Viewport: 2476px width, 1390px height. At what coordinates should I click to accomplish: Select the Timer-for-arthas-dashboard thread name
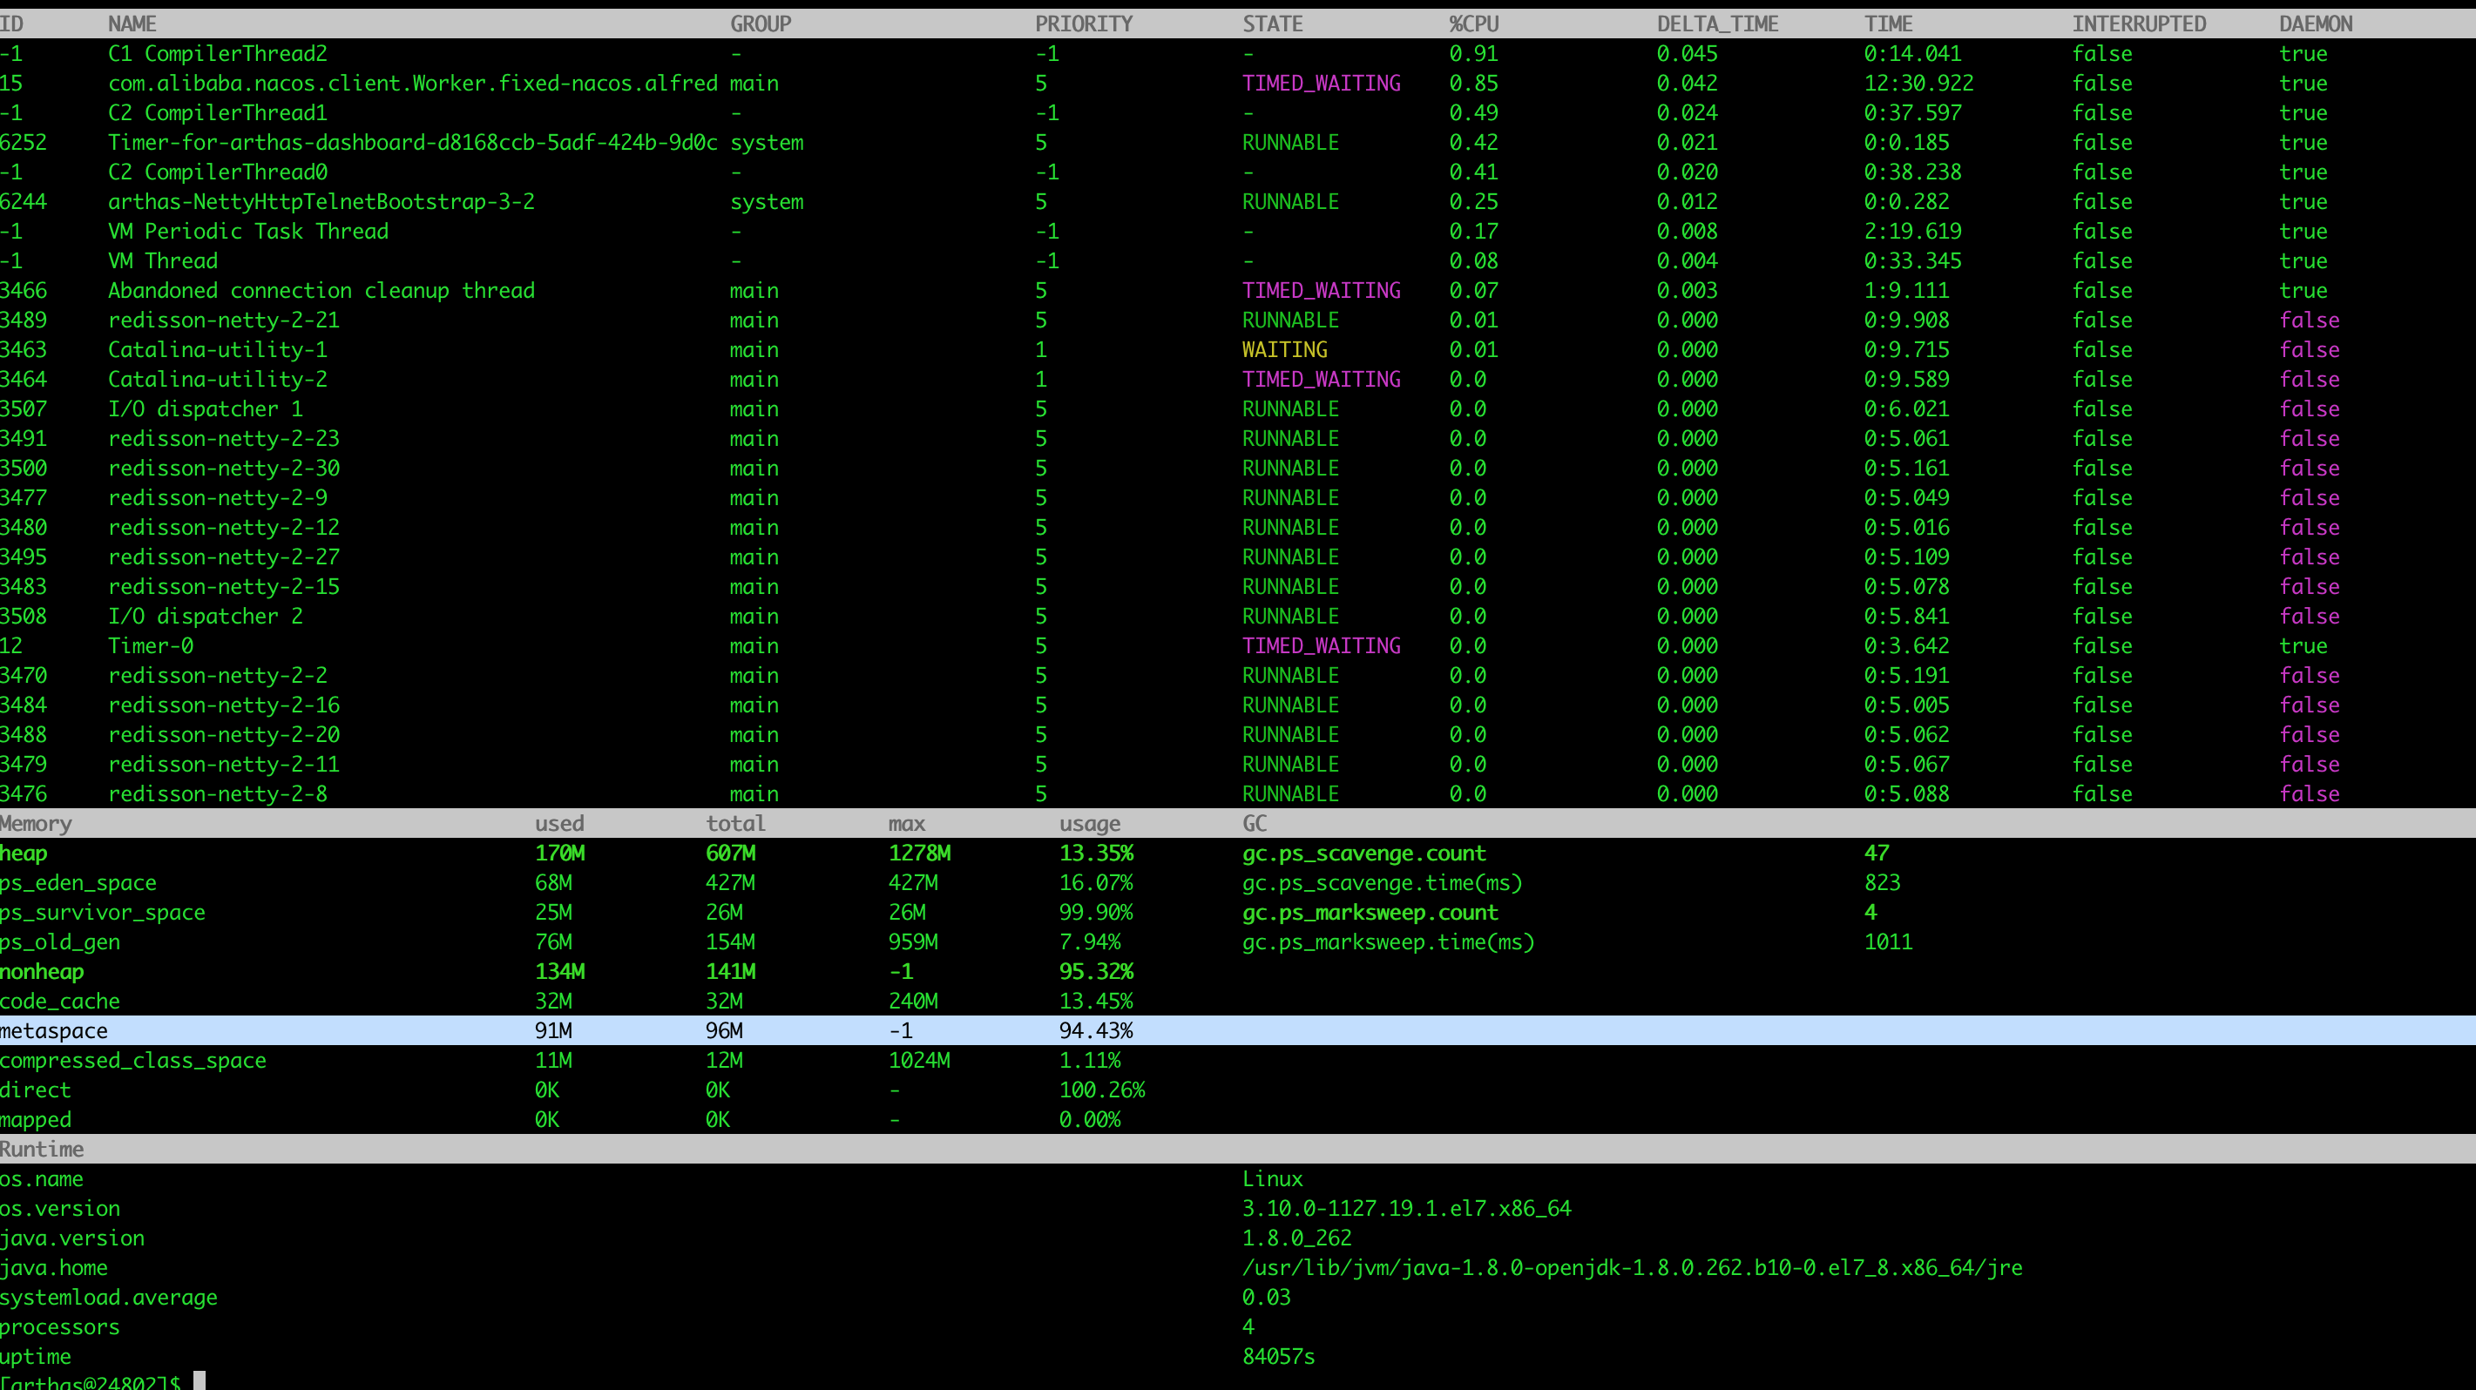[x=412, y=143]
